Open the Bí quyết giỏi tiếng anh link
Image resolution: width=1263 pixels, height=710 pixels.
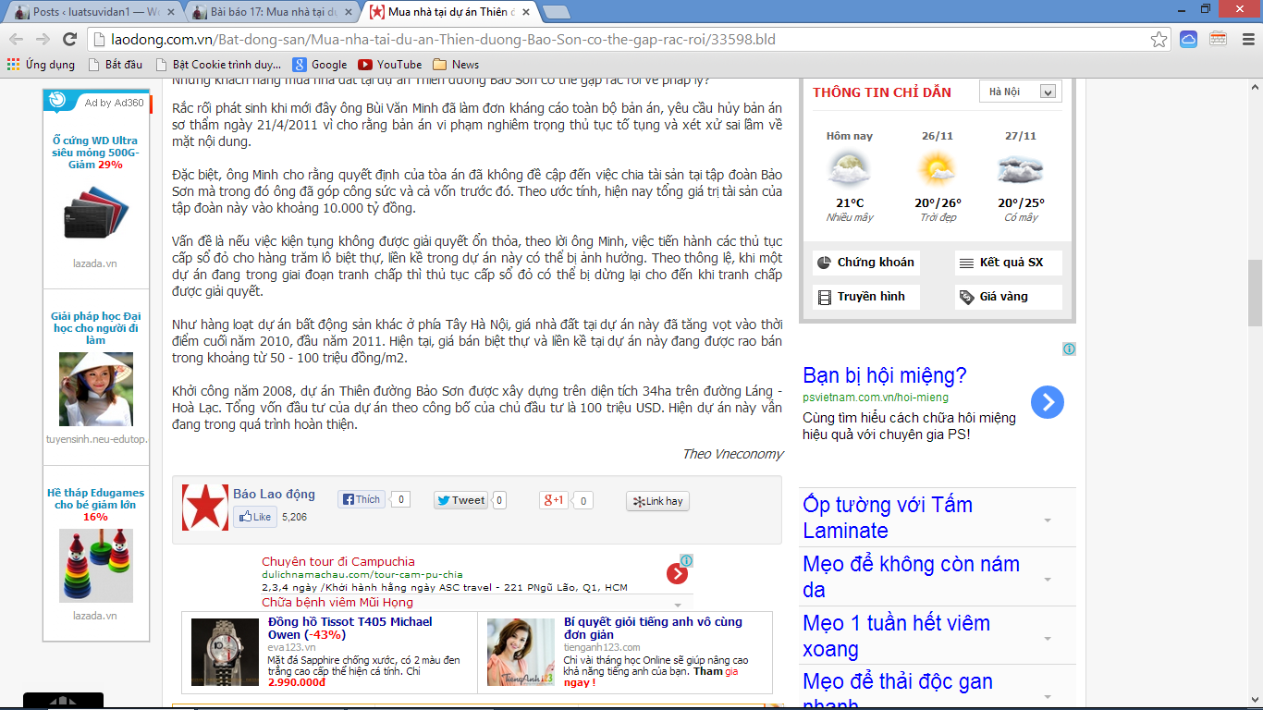(x=653, y=628)
